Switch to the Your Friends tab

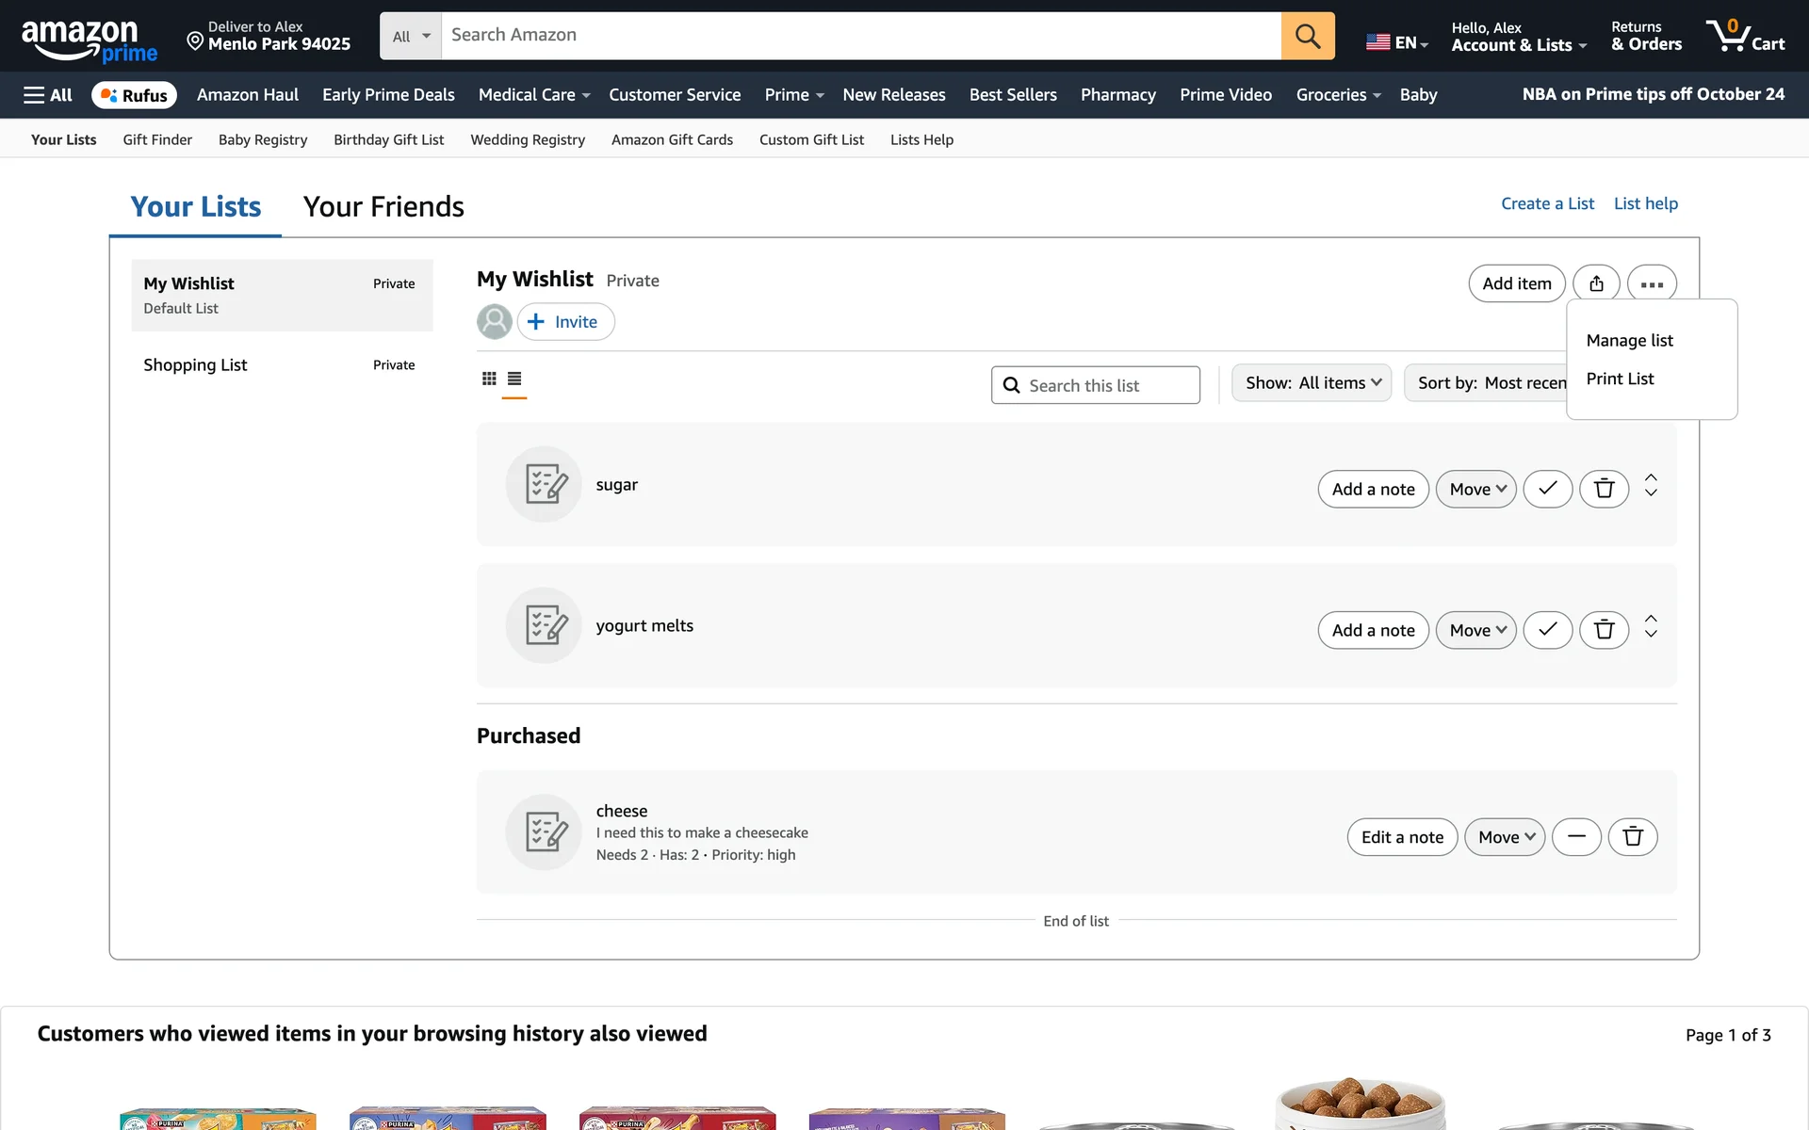click(x=383, y=207)
